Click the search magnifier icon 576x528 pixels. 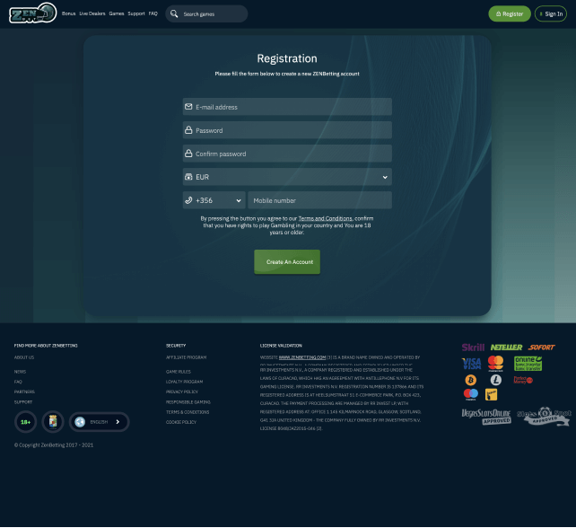tap(174, 14)
